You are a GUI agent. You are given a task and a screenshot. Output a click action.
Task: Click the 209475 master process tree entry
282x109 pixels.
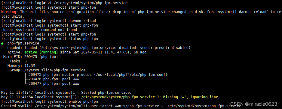pos(96,75)
